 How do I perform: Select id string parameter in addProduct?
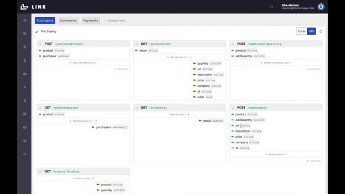point(240,148)
